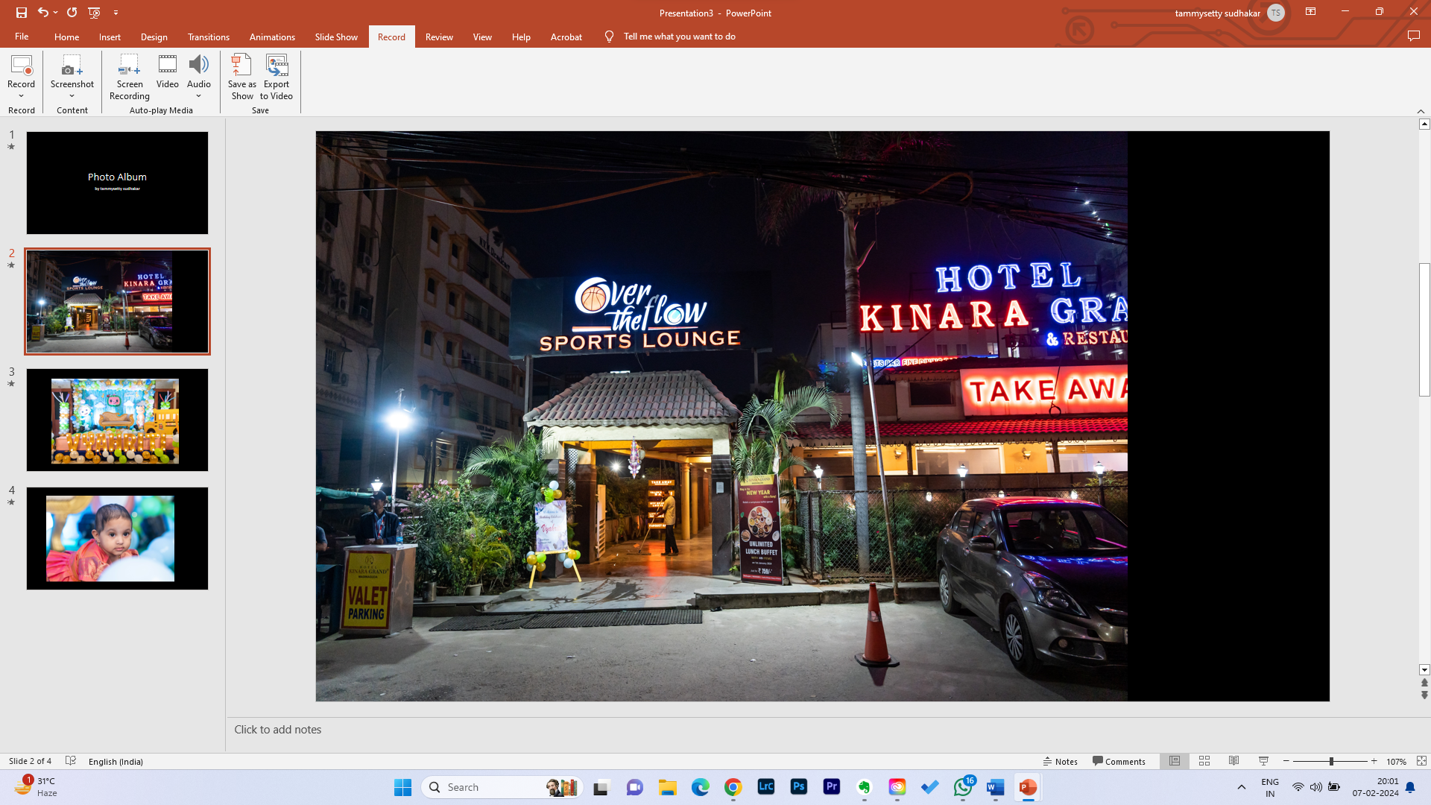The image size is (1431, 805).
Task: Open Customize Quick Access Toolbar dropdown
Action: pyautogui.click(x=116, y=13)
